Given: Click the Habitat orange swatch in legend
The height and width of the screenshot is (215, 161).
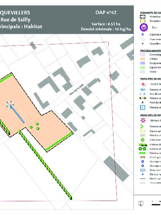Looking at the screenshot, I should pos(143,59).
